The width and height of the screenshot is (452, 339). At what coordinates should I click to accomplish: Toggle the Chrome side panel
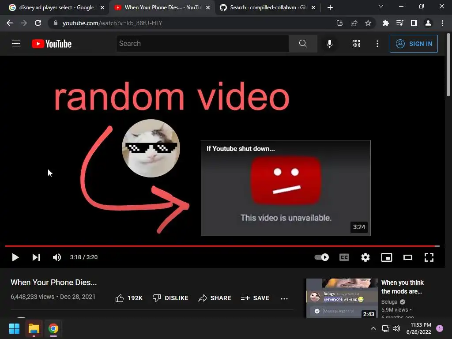click(x=414, y=23)
